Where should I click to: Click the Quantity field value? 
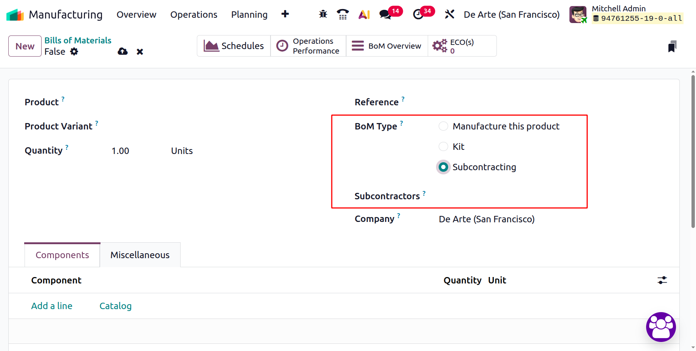tap(120, 151)
